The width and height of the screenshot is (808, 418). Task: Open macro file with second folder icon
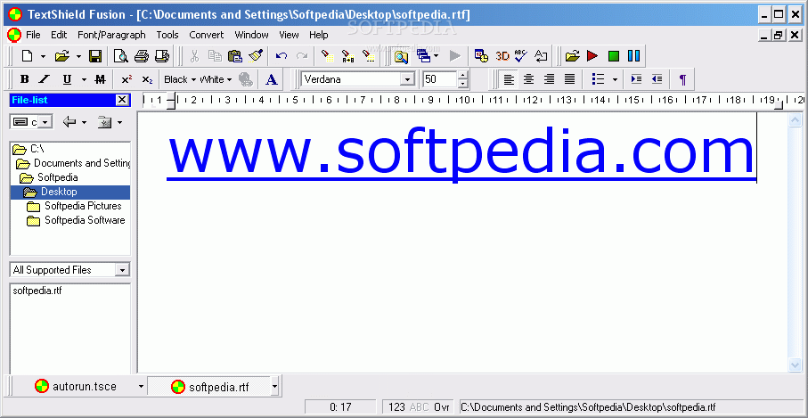coord(572,55)
